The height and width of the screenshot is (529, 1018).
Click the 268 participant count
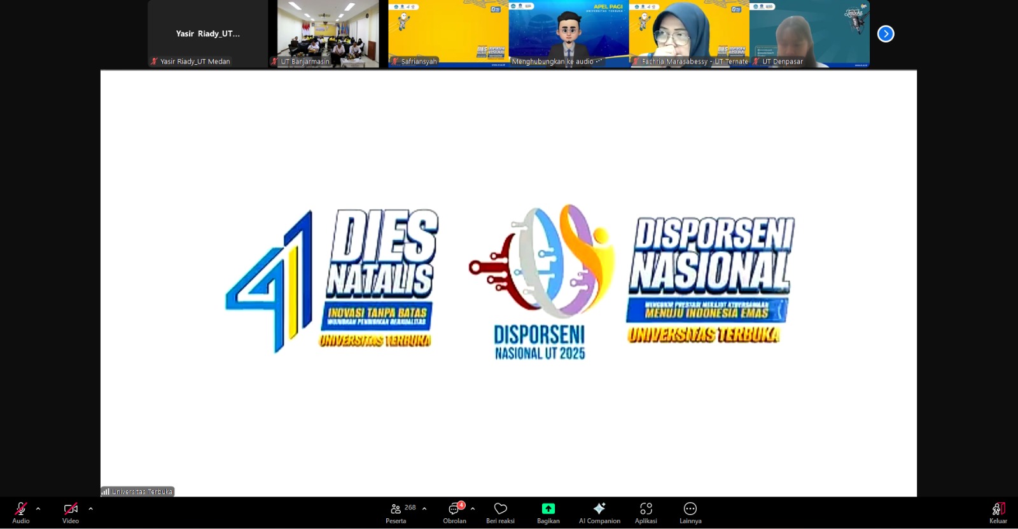click(410, 507)
